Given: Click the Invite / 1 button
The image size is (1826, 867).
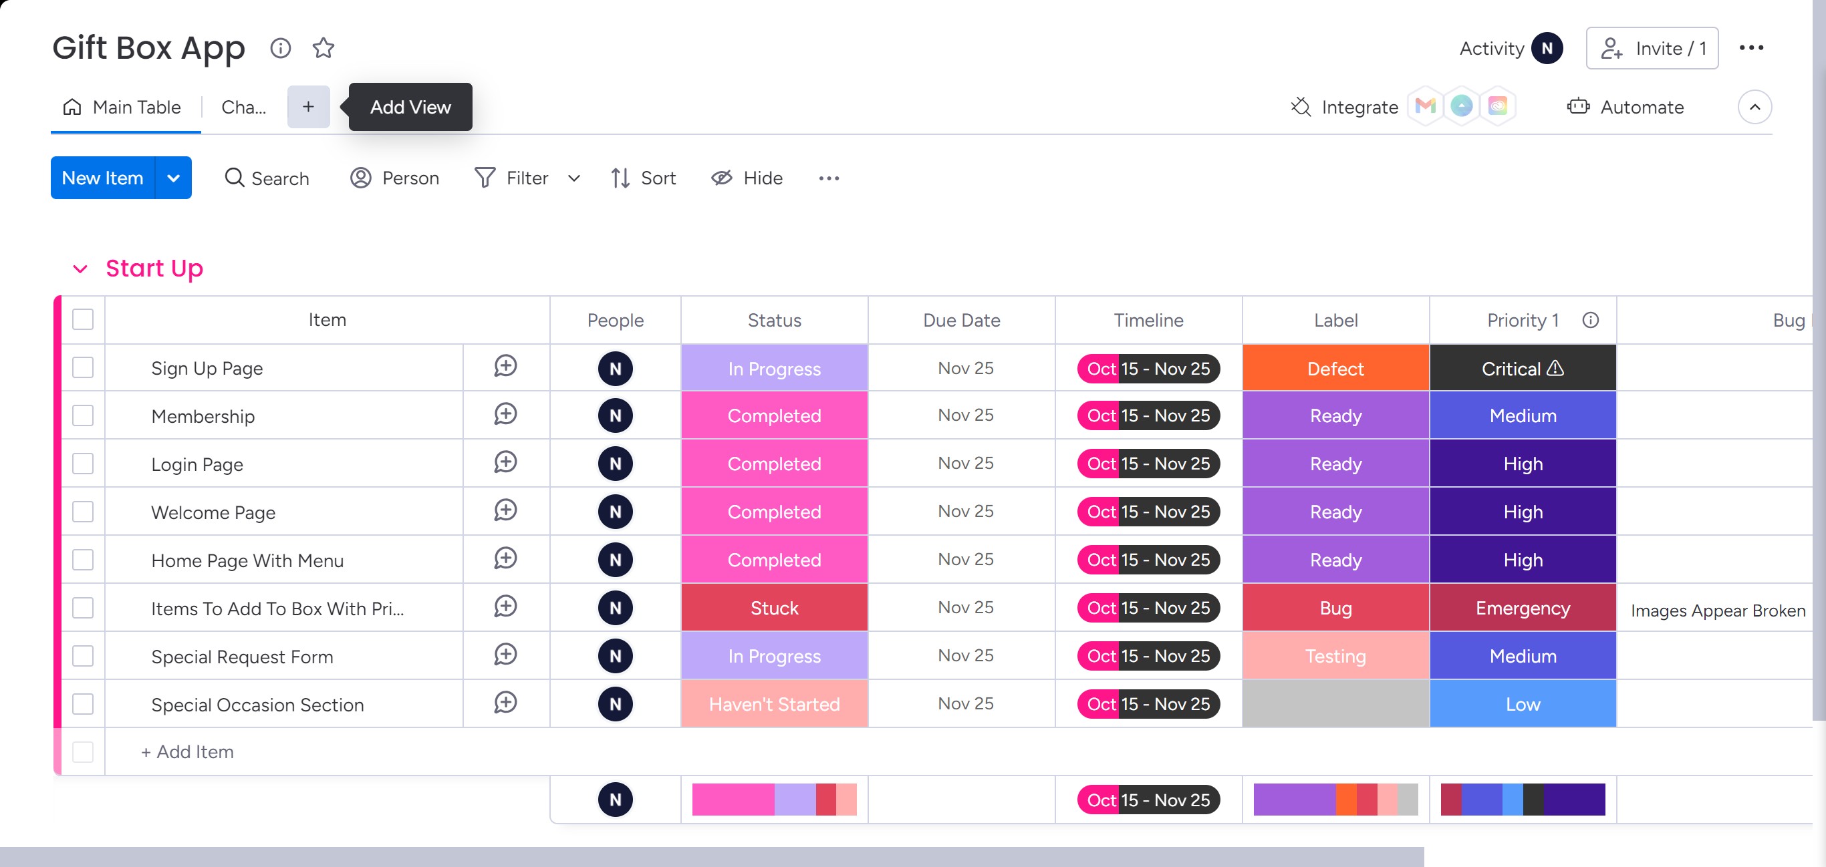Looking at the screenshot, I should pos(1652,48).
